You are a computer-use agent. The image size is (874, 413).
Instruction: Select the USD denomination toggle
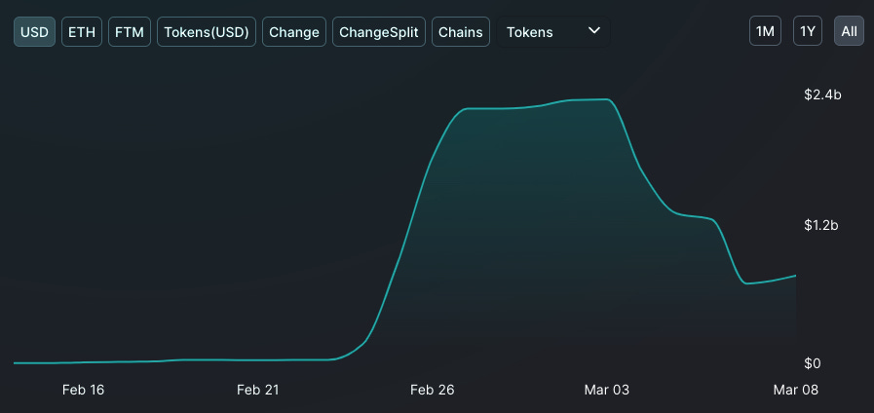coord(34,32)
